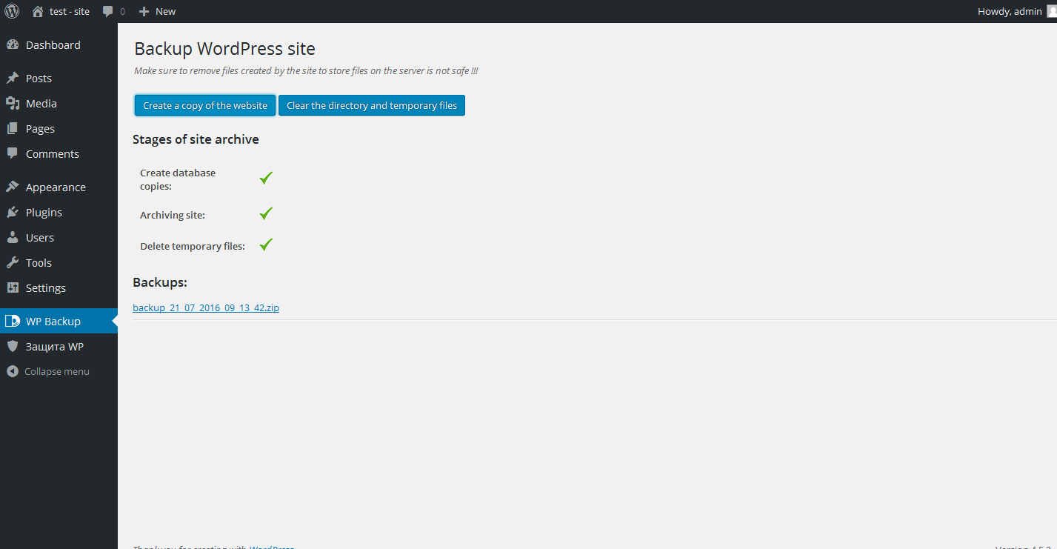Collapse the admin sidebar menu
Screen dimensions: 1057x549
click(x=59, y=372)
